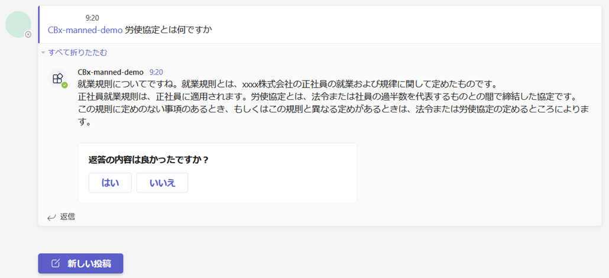The width and height of the screenshot is (609, 278).
Task: Click the はい feedback button
Action: 111,183
